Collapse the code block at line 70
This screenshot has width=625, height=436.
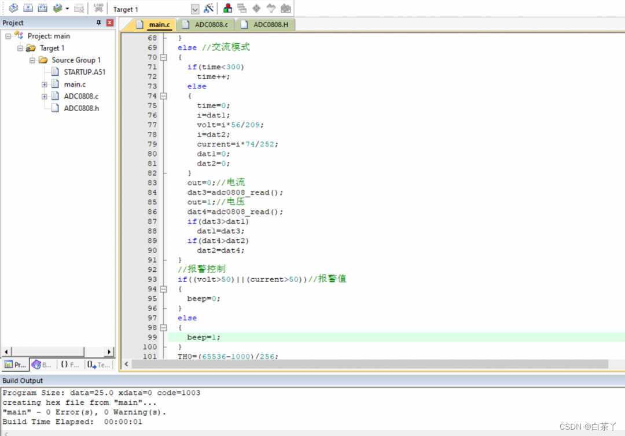164,57
